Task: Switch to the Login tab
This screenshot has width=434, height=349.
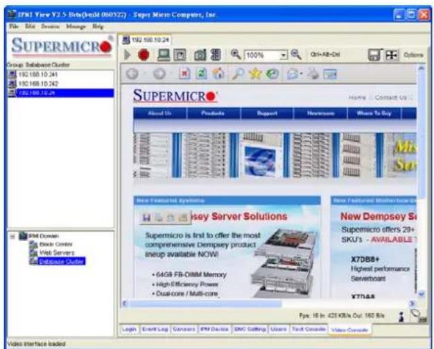Action: coord(129,329)
